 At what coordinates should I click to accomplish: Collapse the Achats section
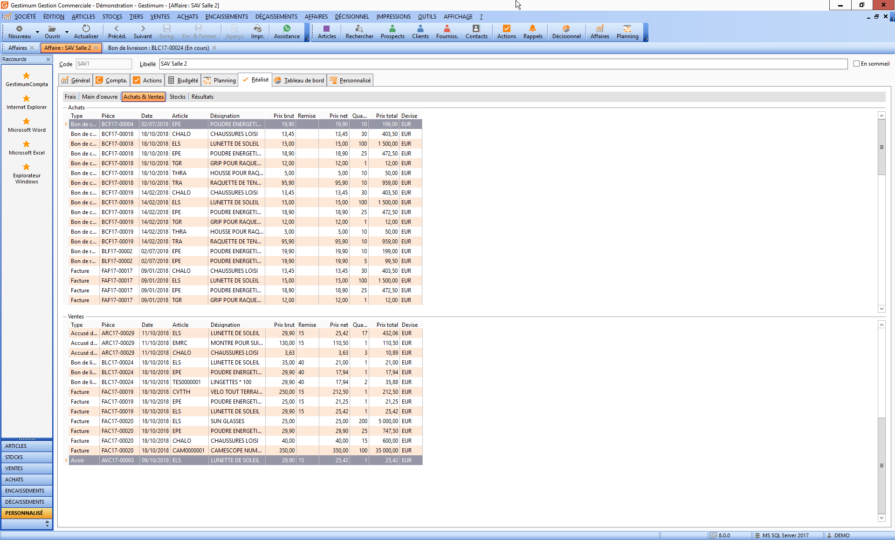(65, 108)
